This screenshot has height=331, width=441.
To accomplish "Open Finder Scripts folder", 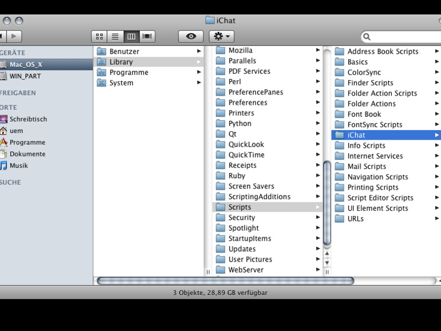I will point(386,82).
